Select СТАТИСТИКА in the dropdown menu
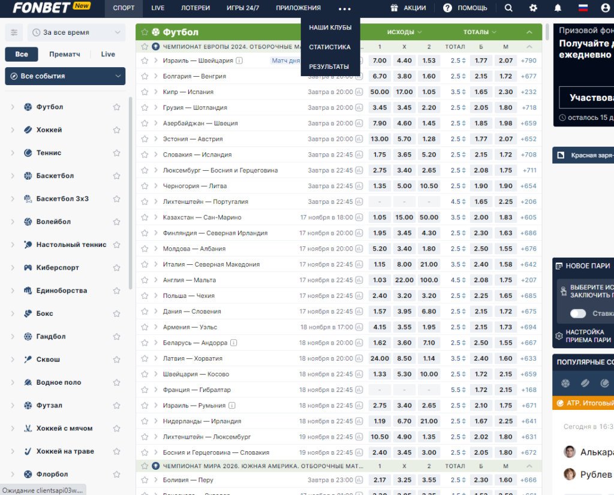This screenshot has width=614, height=495. (330, 47)
